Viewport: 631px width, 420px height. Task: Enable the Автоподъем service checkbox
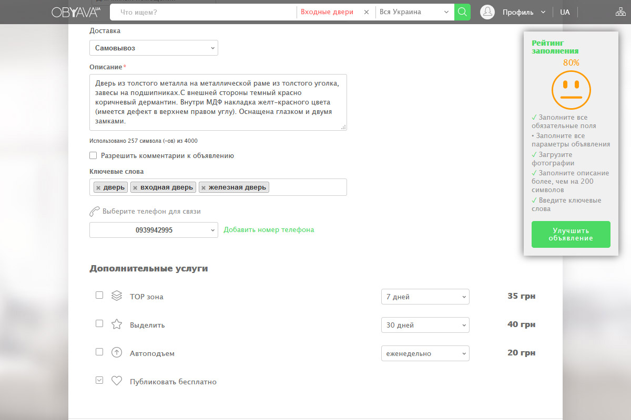(99, 352)
